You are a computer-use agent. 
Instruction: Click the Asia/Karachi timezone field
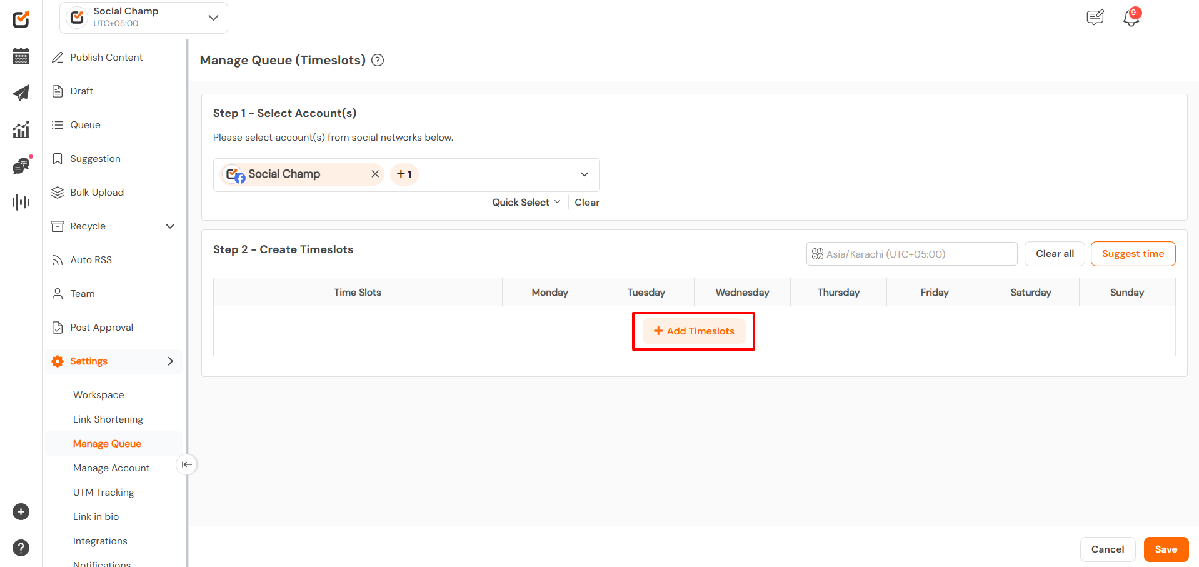click(911, 254)
